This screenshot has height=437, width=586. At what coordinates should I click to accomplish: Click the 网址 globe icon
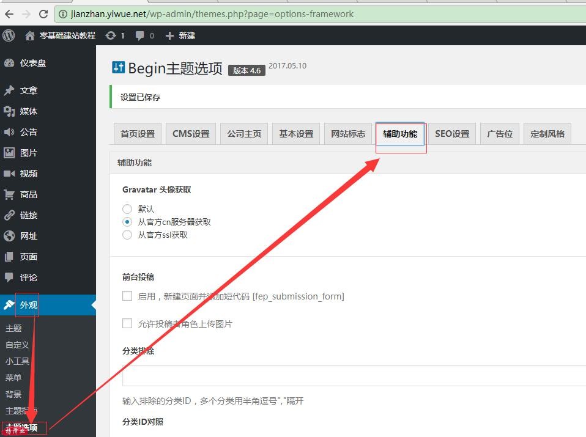click(x=9, y=236)
